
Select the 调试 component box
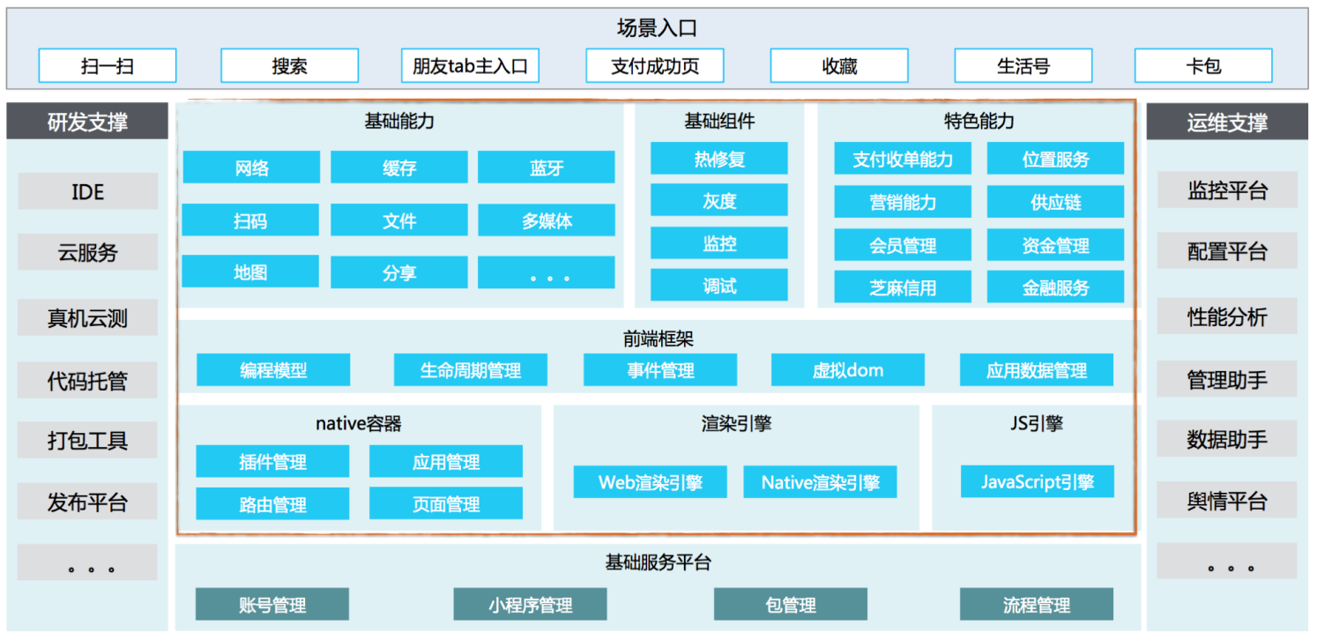pos(719,286)
